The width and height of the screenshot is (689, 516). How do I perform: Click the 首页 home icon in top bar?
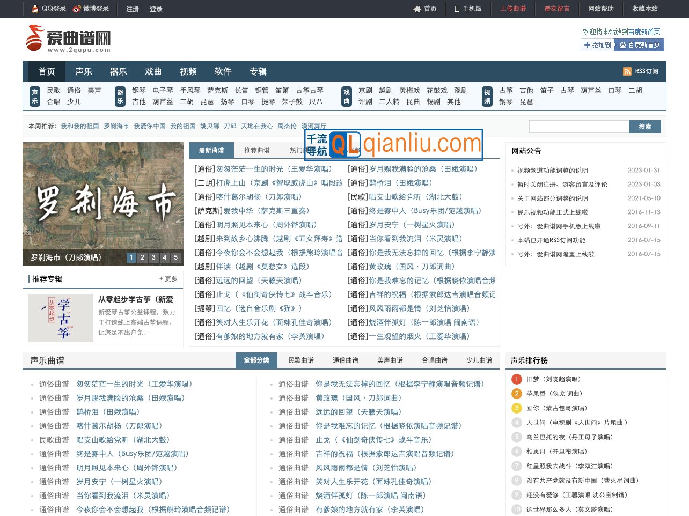pyautogui.click(x=417, y=9)
